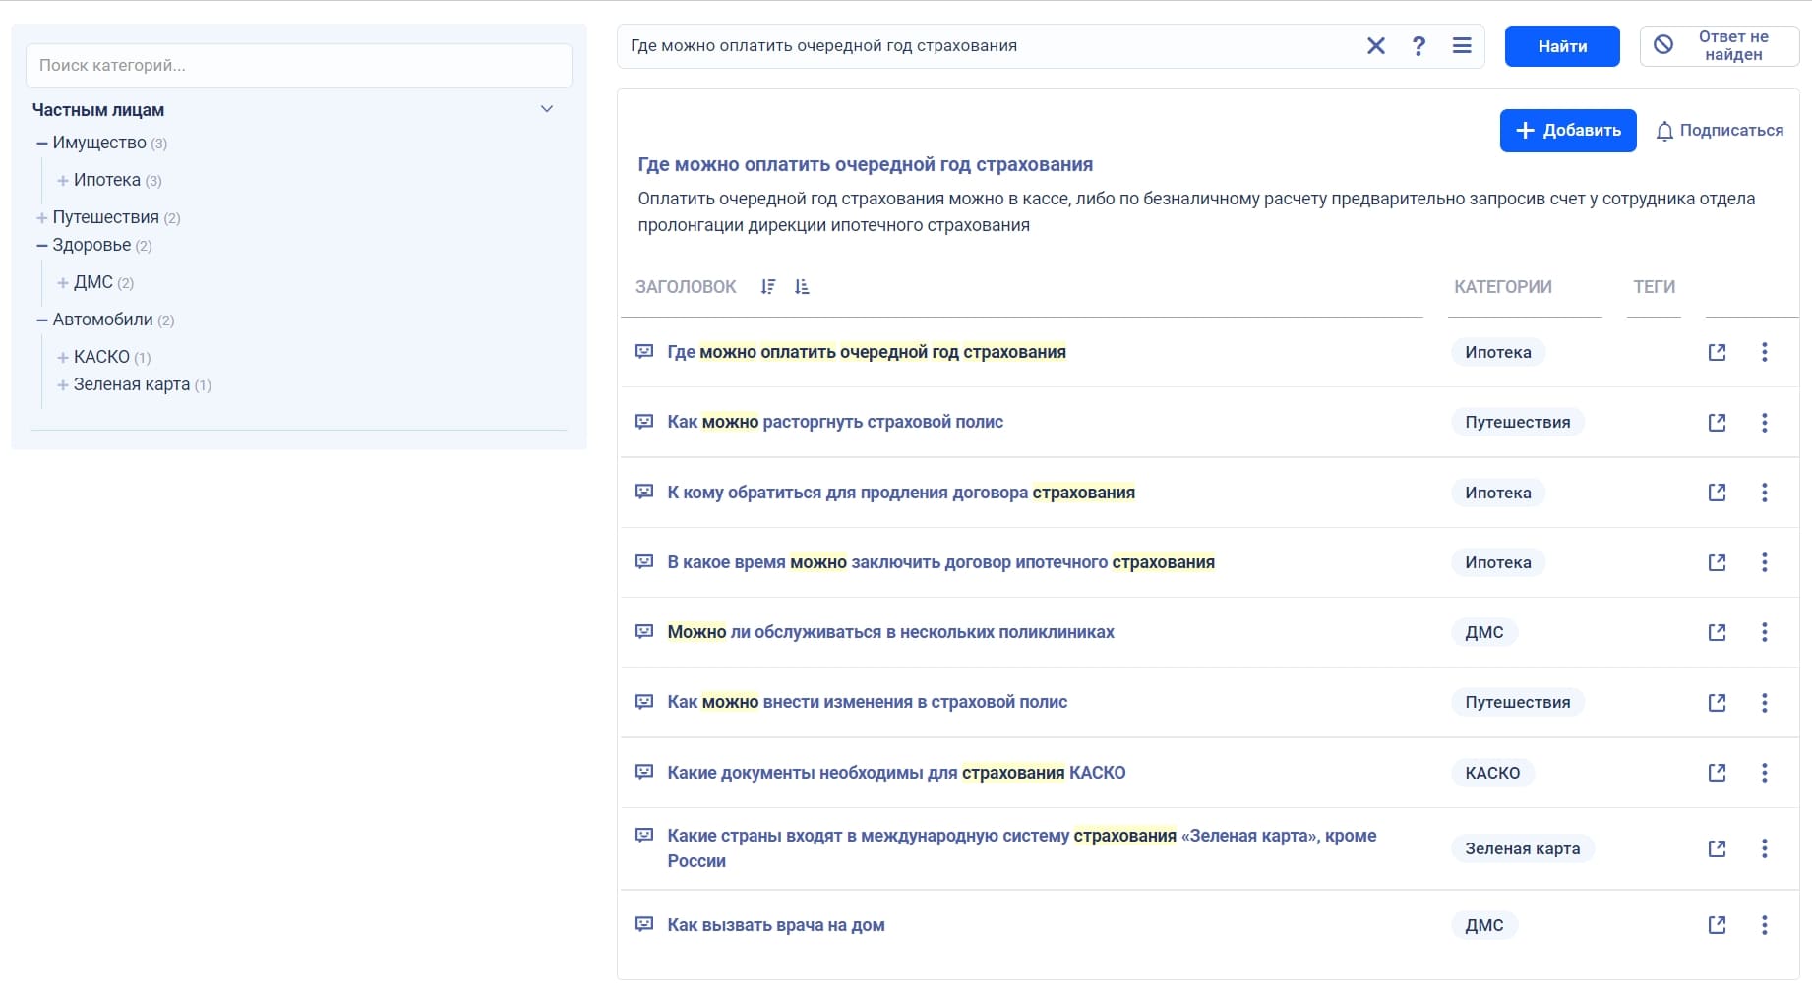The image size is (1812, 988).
Task: Open external link for КАСКО documents row
Action: (1717, 773)
